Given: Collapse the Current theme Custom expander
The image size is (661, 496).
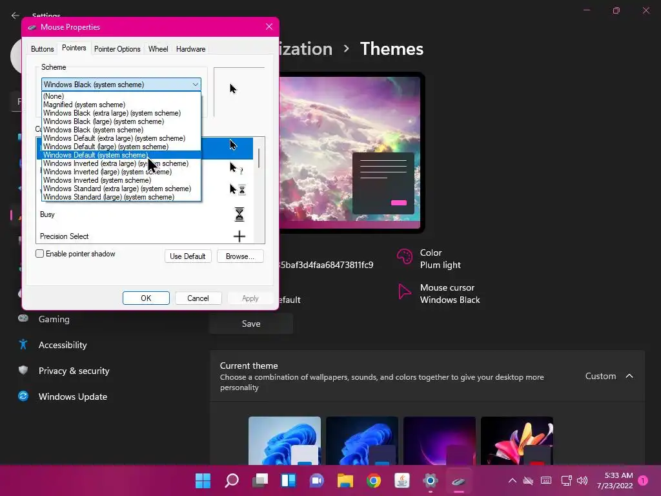Looking at the screenshot, I should click(x=629, y=376).
